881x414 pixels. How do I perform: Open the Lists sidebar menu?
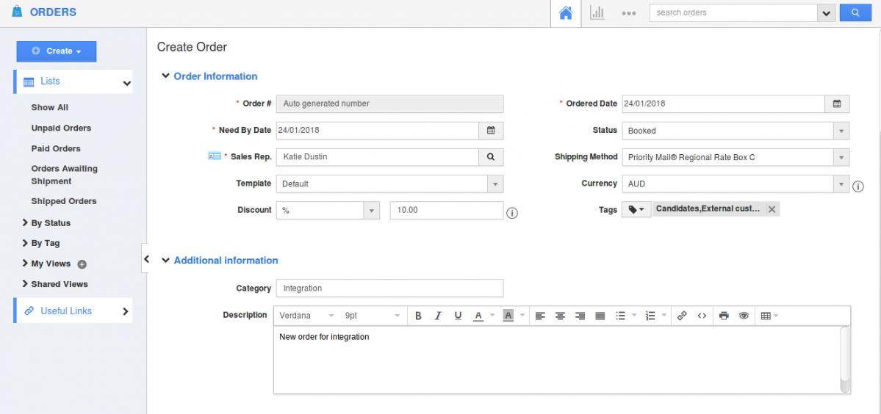pyautogui.click(x=73, y=82)
